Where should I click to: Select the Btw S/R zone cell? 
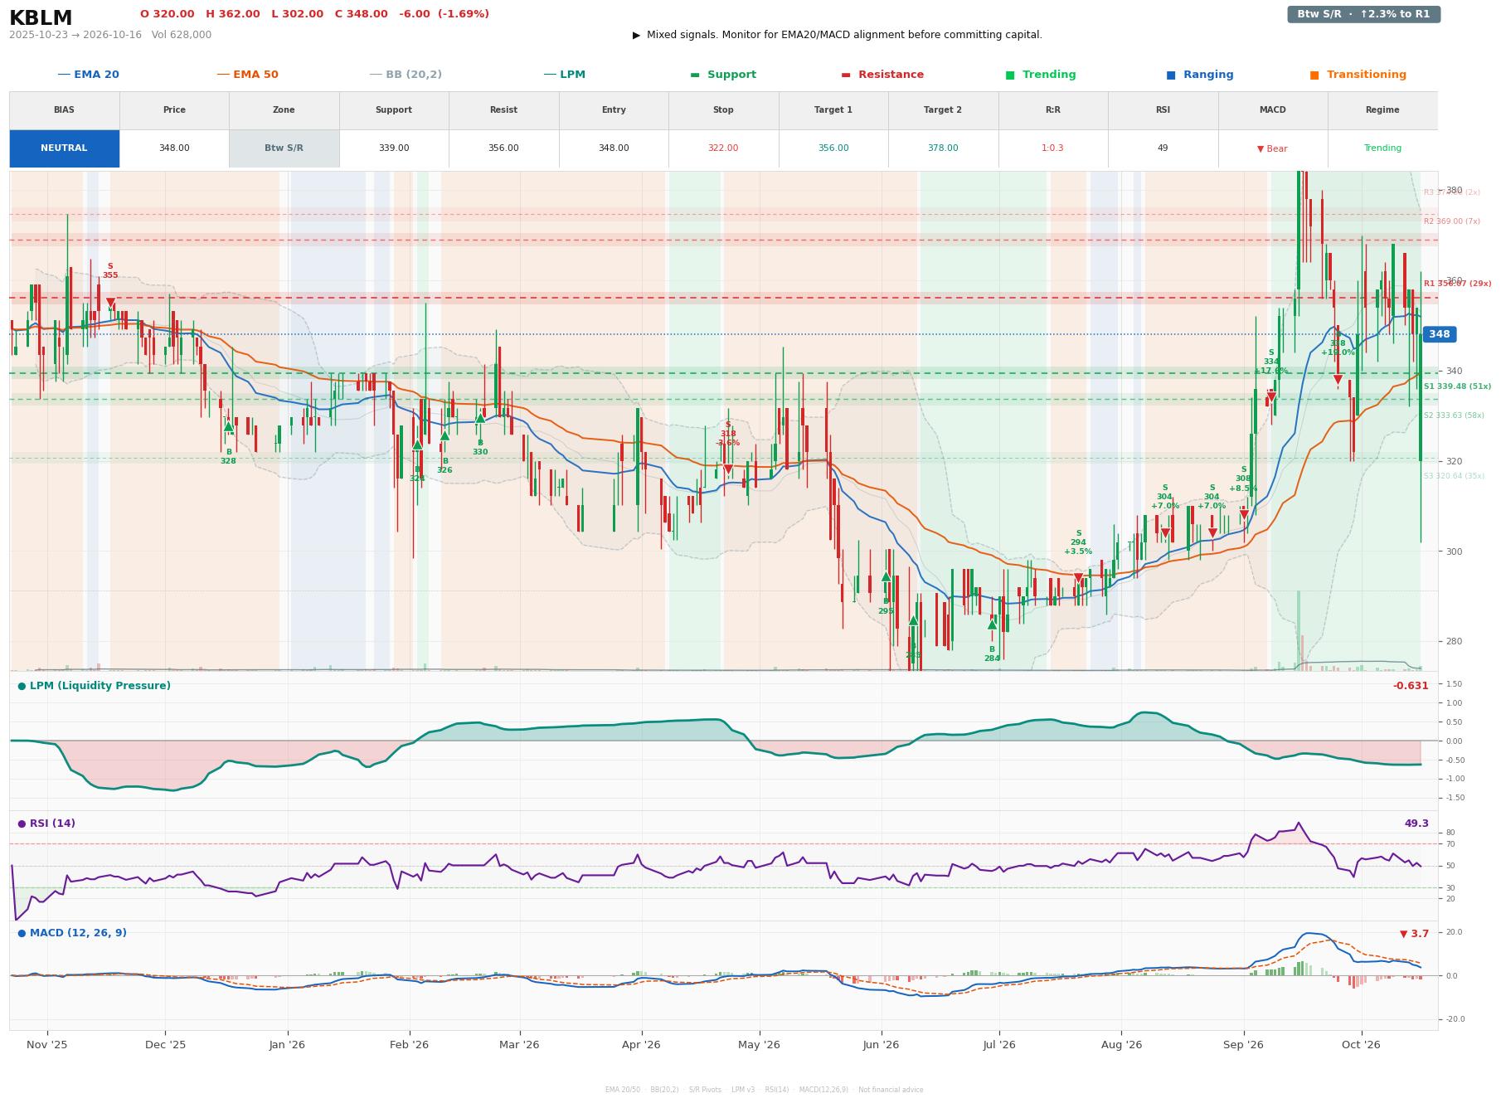(x=284, y=148)
